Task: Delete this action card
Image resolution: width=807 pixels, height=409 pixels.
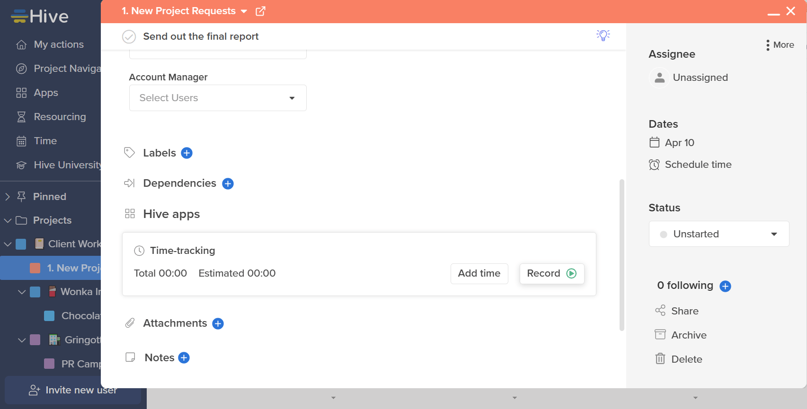Action: point(679,359)
